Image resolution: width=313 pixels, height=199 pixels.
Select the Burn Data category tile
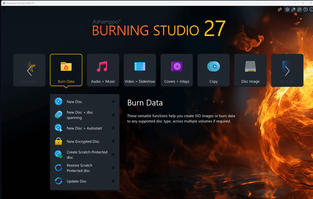tap(66, 70)
